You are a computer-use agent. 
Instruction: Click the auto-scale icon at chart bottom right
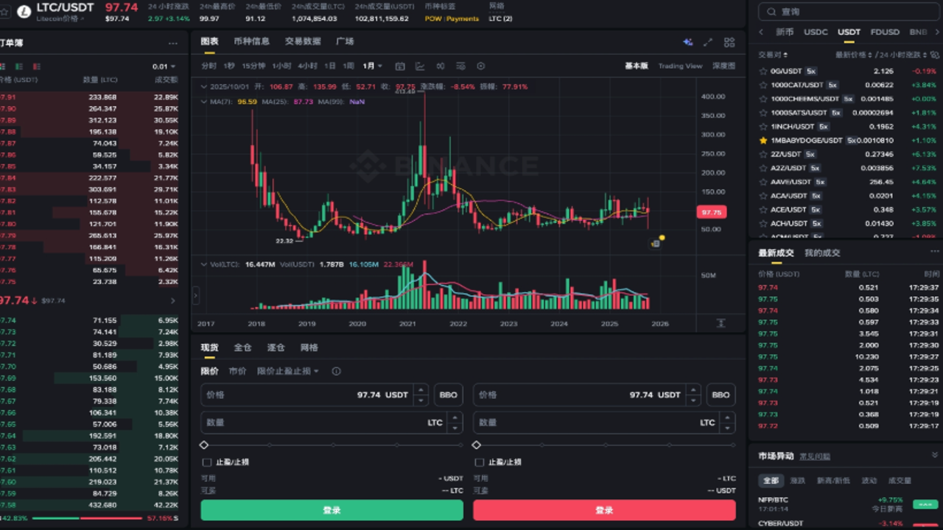point(721,323)
